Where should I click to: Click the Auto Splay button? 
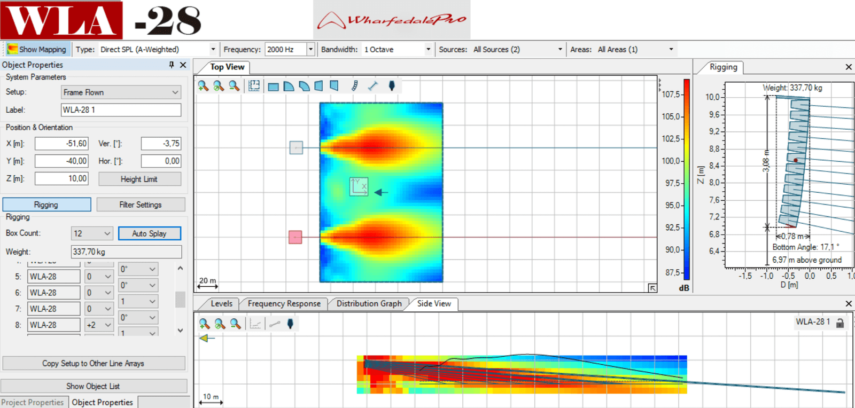(150, 233)
